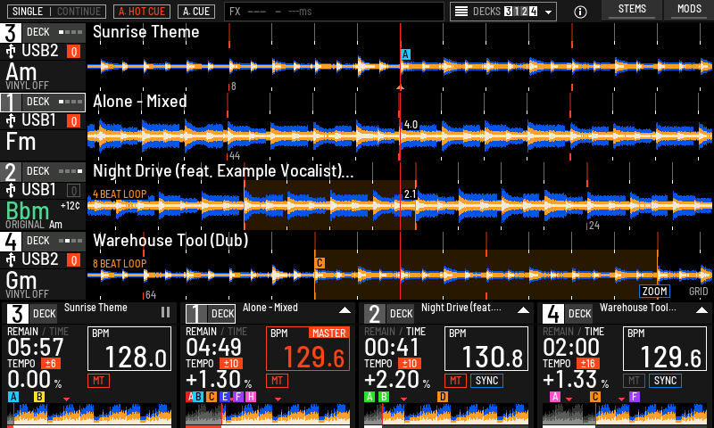This screenshot has width=714, height=428.
Task: Change the ±10 tempo range on deck 1
Action: click(231, 364)
